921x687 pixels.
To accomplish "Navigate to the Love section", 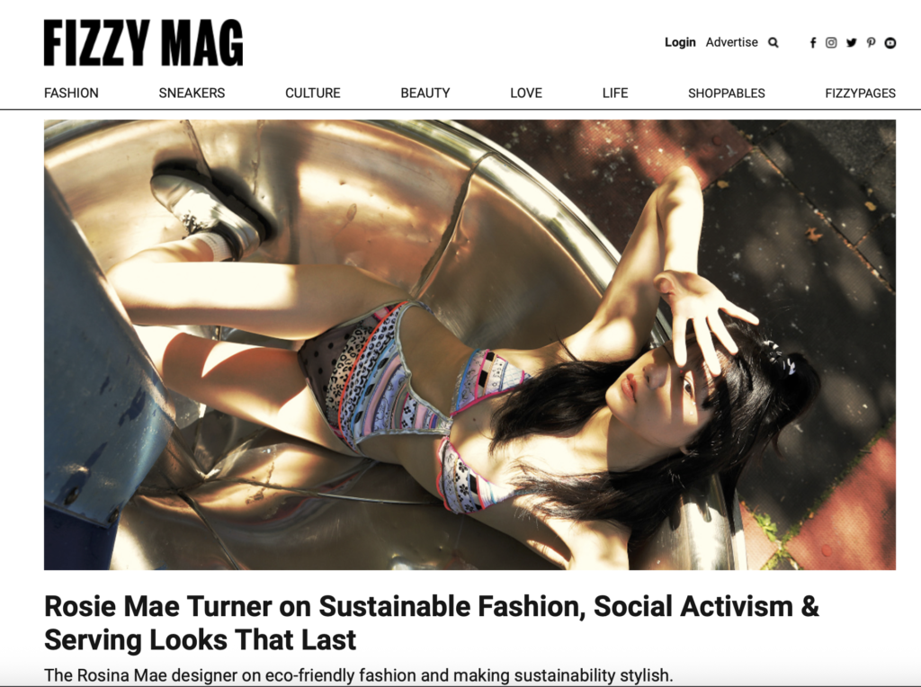I will [x=525, y=93].
